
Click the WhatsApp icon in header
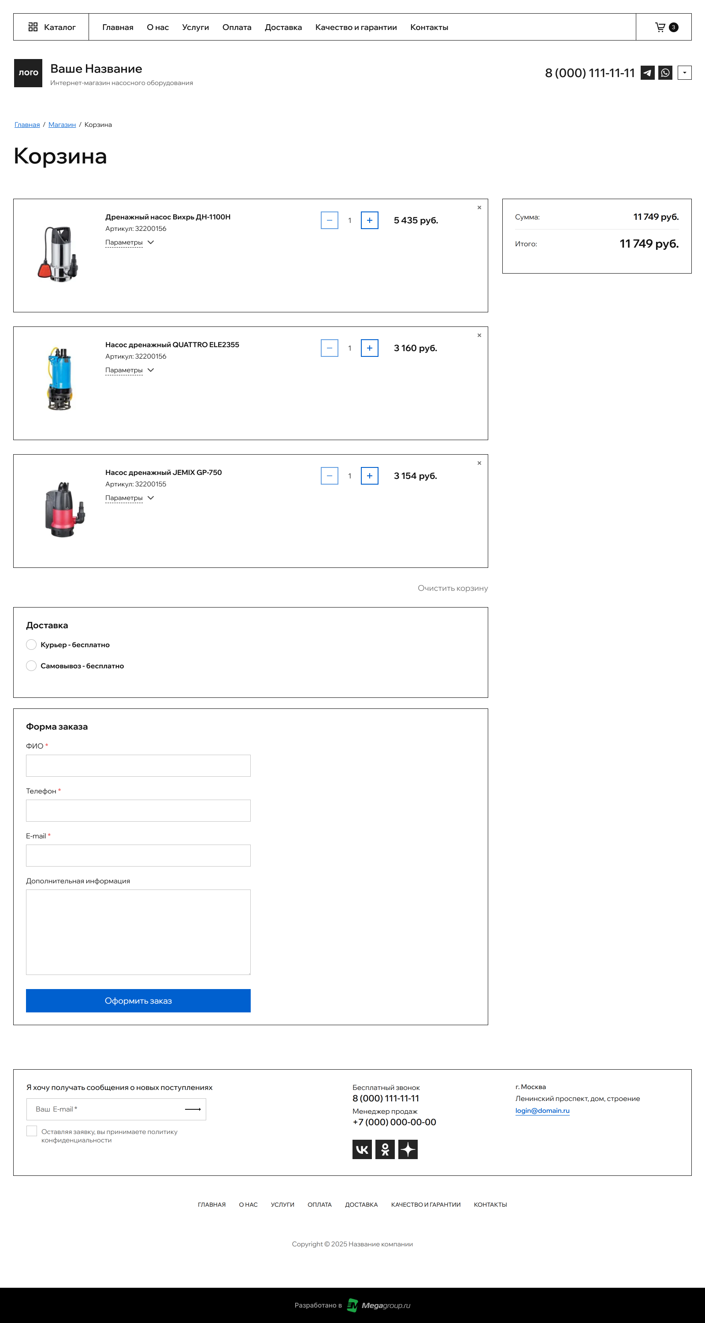(665, 73)
